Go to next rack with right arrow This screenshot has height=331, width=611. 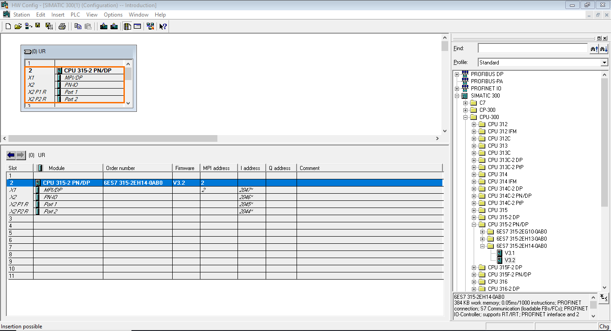pyautogui.click(x=21, y=155)
